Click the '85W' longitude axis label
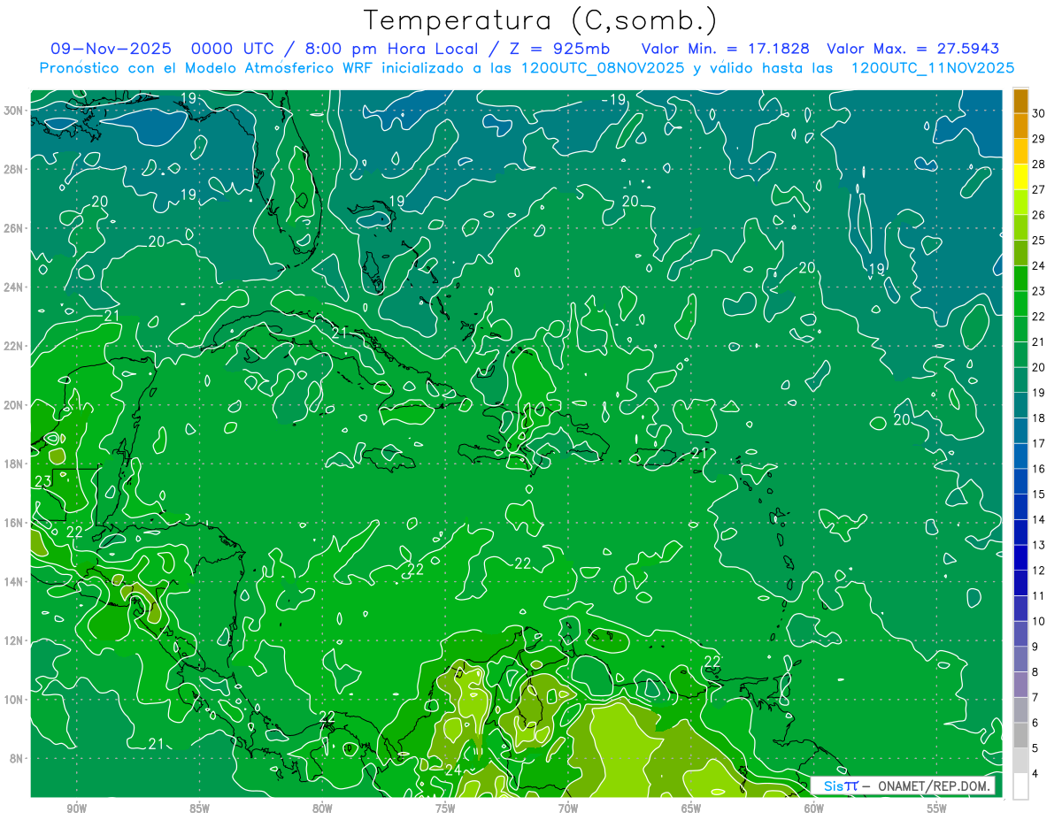 click(199, 808)
